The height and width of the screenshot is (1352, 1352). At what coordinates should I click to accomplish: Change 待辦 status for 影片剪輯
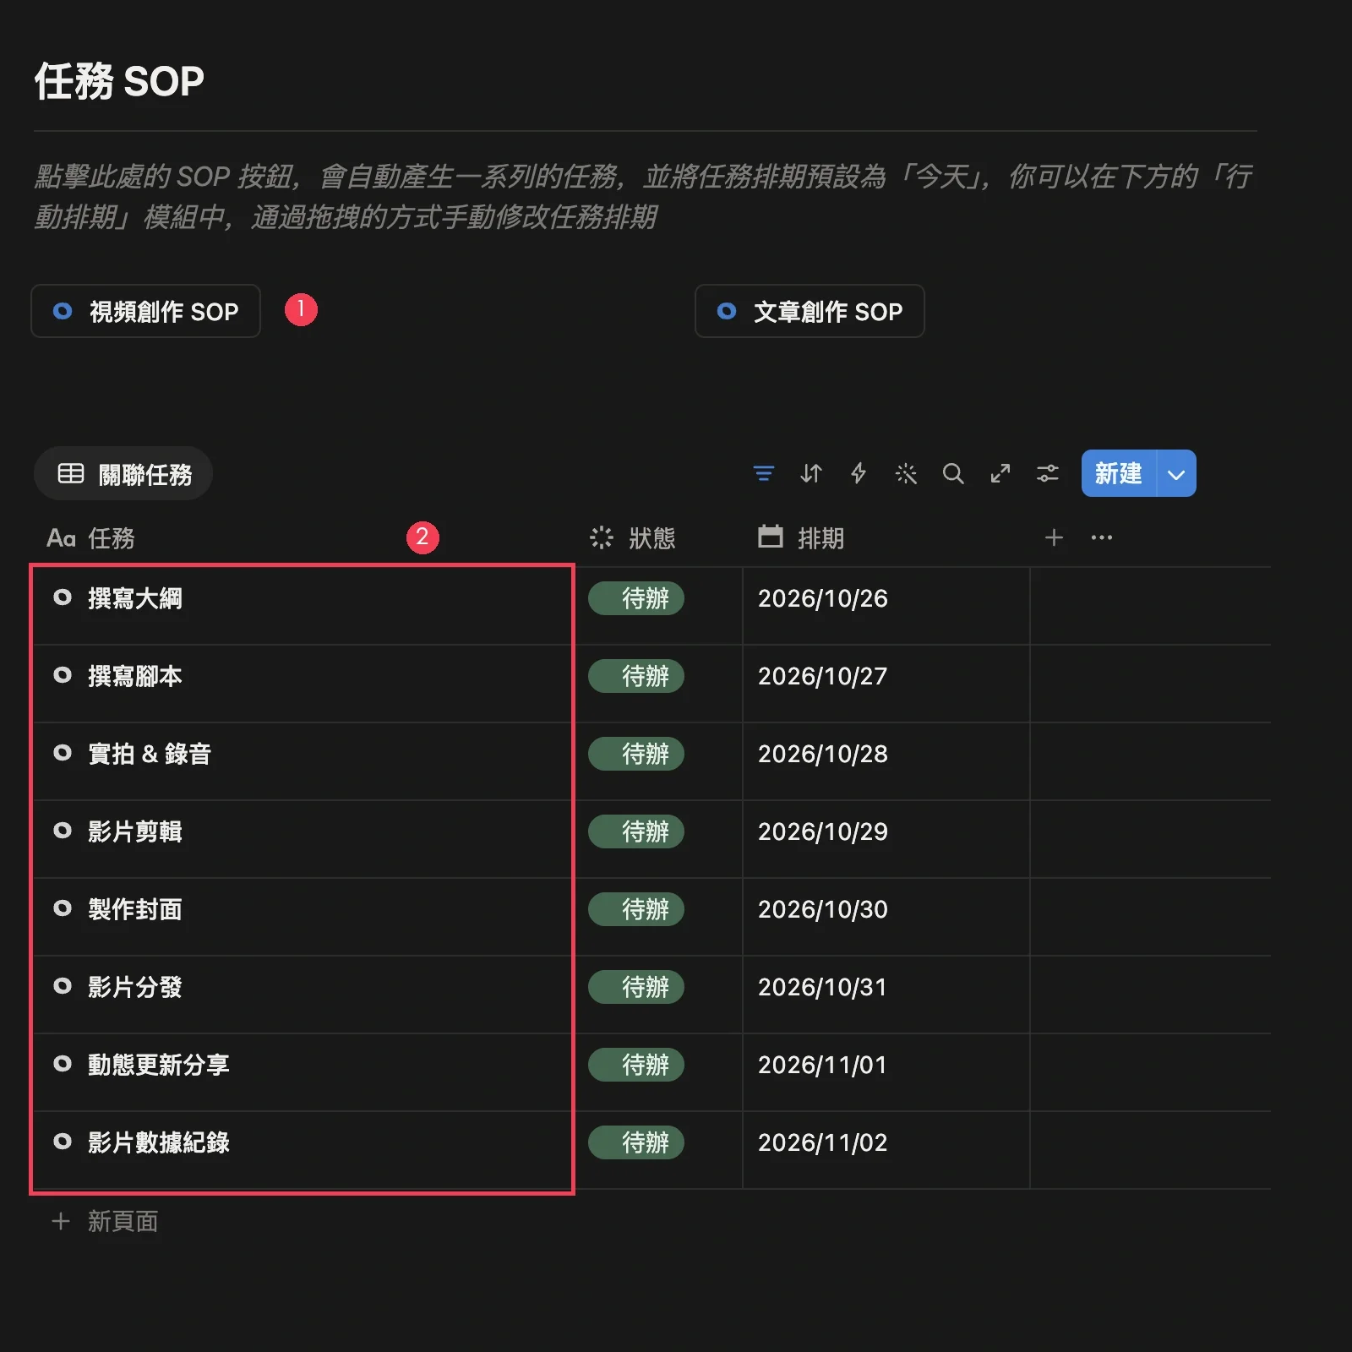[x=636, y=831]
